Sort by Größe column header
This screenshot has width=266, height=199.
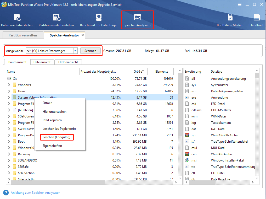(x=134, y=72)
